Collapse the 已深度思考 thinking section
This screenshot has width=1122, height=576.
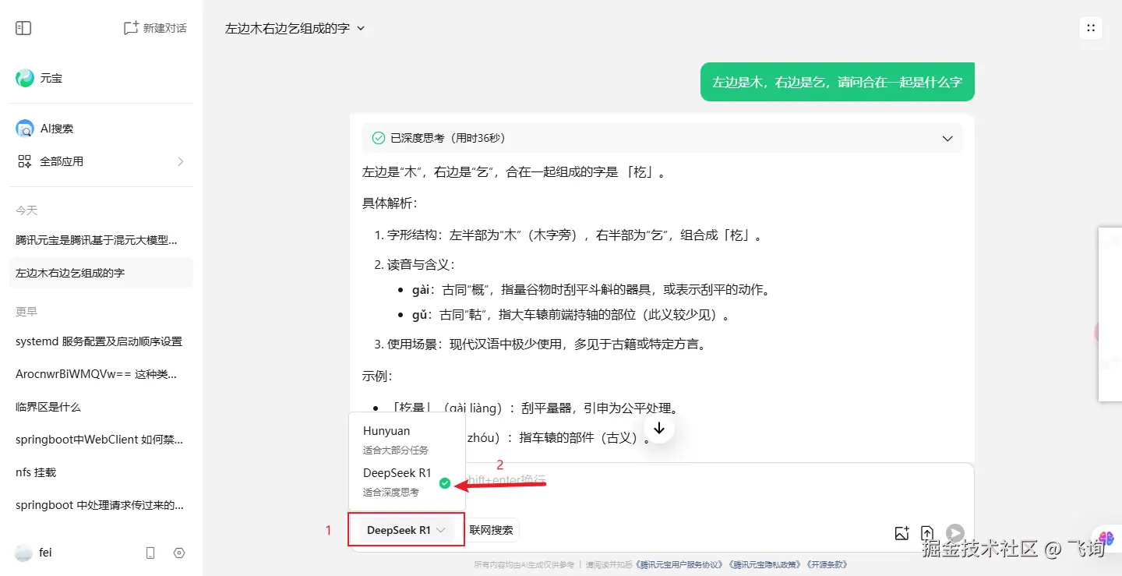click(x=947, y=138)
